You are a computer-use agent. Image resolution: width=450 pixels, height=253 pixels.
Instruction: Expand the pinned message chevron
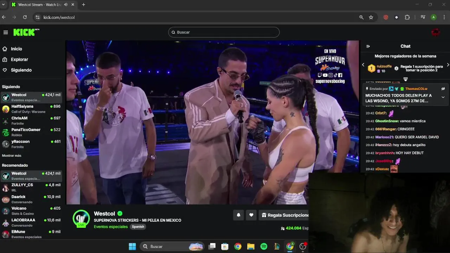tap(443, 97)
